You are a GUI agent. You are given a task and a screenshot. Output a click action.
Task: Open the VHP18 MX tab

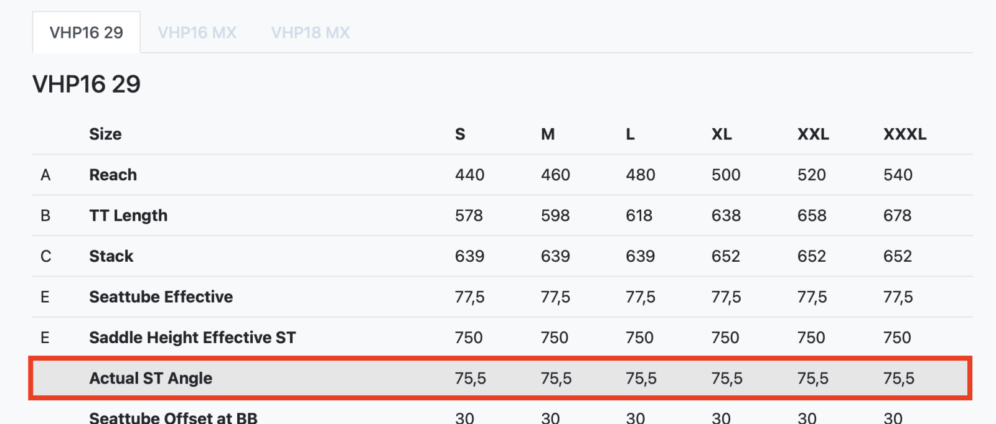[310, 32]
